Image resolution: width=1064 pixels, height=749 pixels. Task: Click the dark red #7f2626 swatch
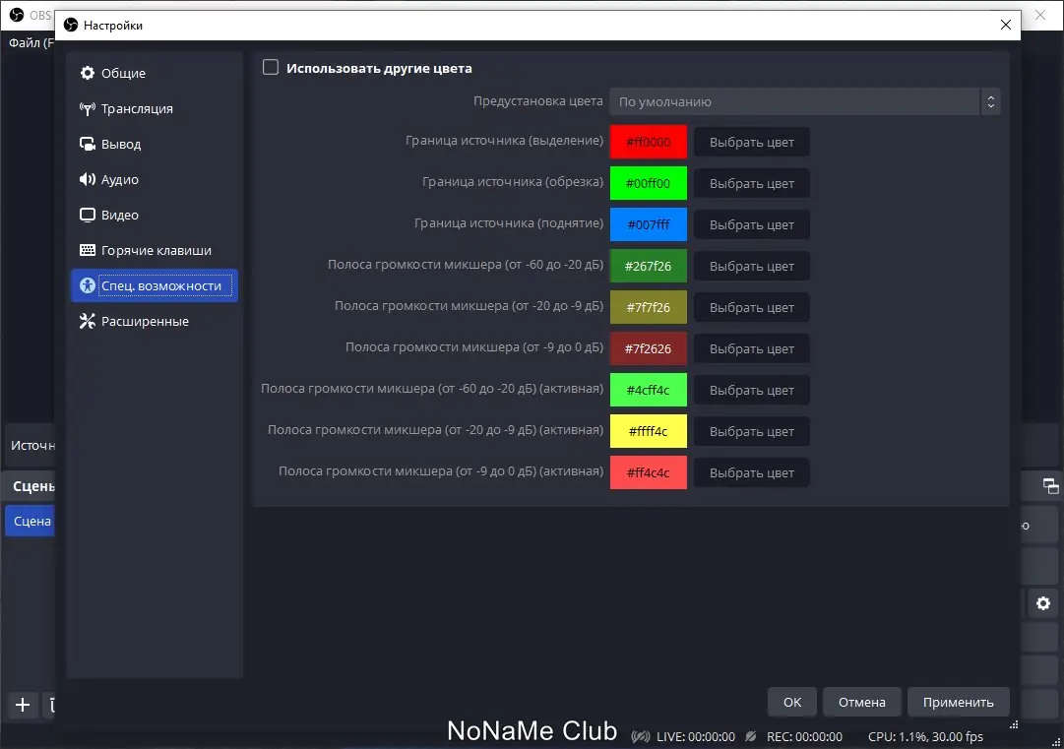[x=648, y=348]
